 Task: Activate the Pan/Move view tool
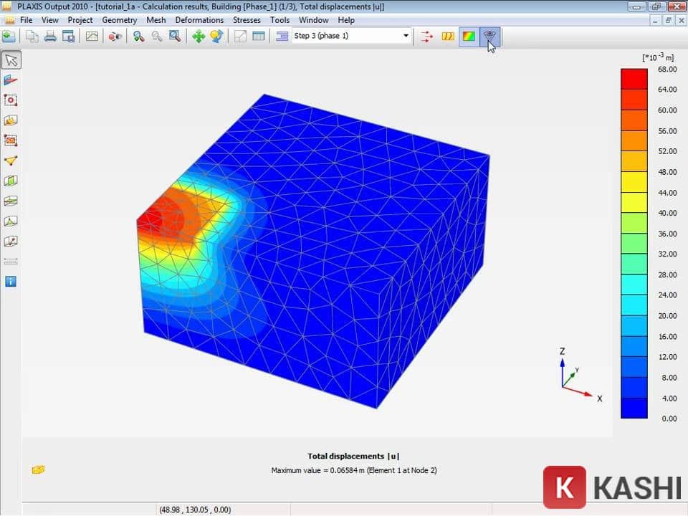pos(199,36)
